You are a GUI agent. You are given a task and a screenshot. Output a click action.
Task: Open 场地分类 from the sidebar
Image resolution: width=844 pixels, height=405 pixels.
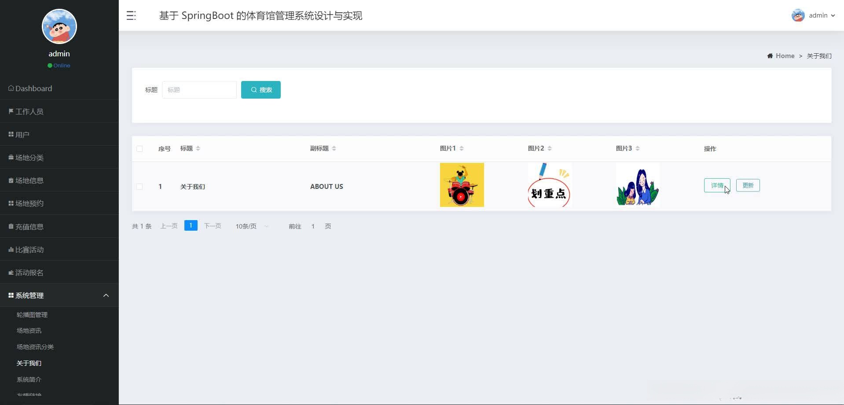point(30,157)
